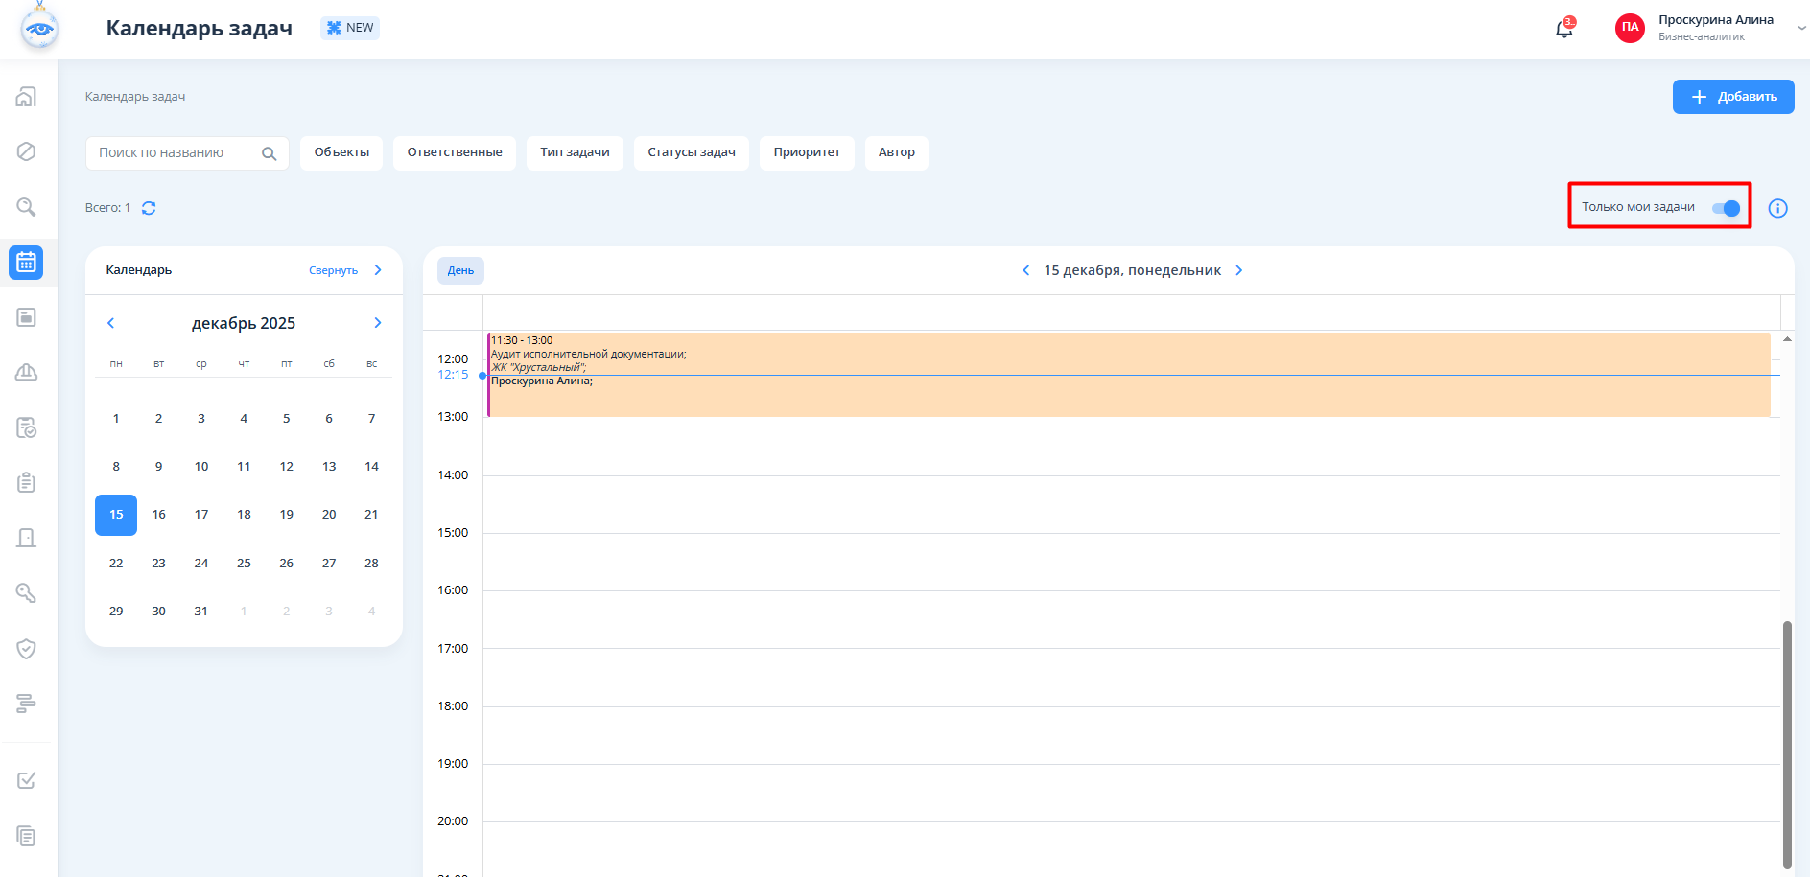Open the info icon near the toggle
This screenshot has width=1810, height=877.
point(1777,208)
